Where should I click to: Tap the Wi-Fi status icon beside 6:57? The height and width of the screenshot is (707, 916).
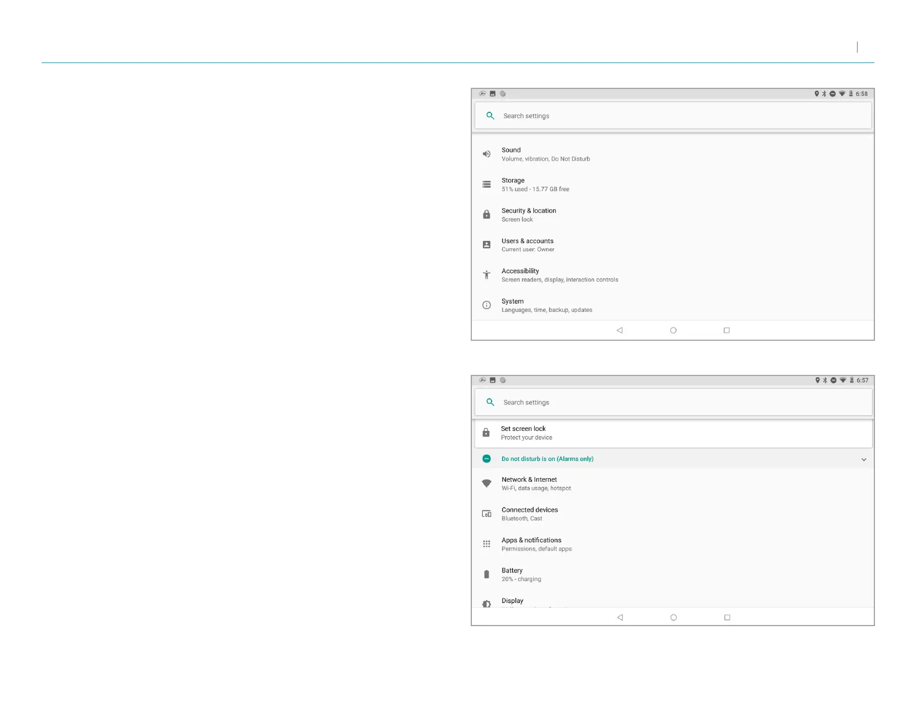843,380
